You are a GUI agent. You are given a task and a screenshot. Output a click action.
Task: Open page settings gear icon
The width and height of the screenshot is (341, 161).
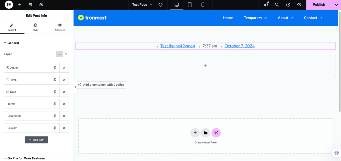[x=161, y=5]
